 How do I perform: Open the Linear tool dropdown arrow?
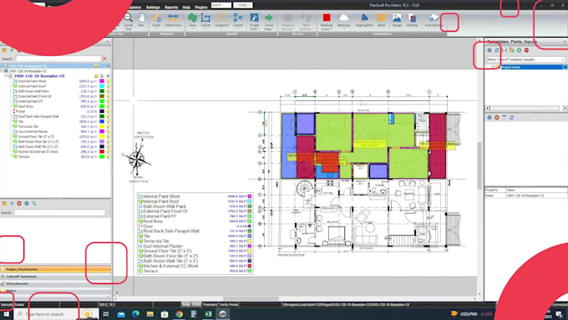pyautogui.click(x=205, y=29)
